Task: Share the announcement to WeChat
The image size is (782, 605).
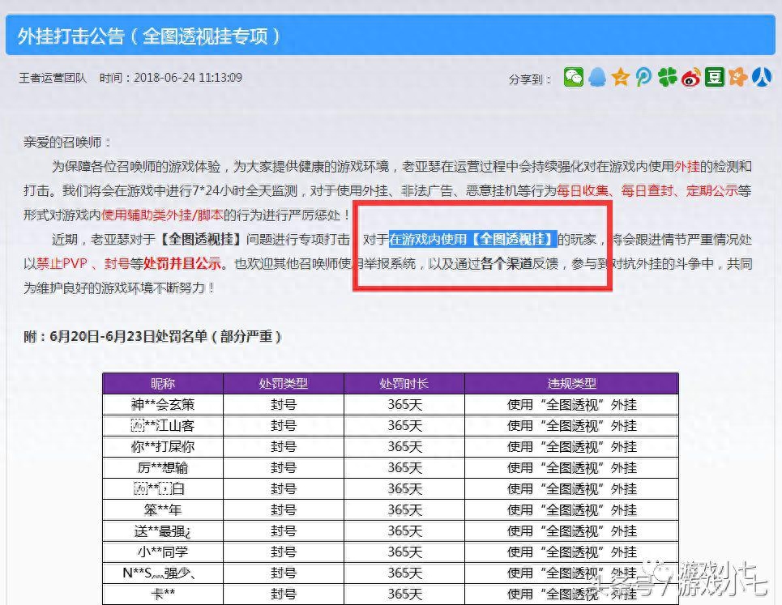Action: pyautogui.click(x=574, y=78)
